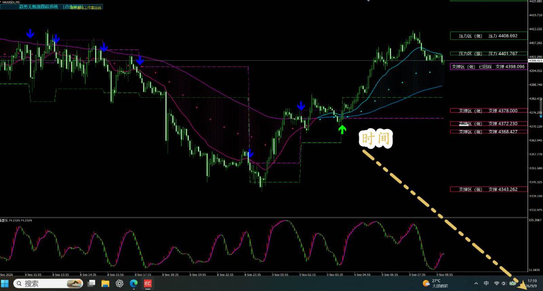The image size is (543, 291).
Task: Open Microsoft Edge from the taskbar
Action: (133, 283)
